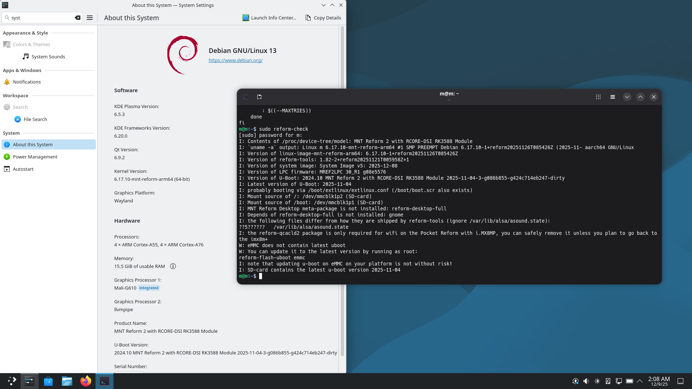Open Konsole hamburger menu
692x389 pixels.
pos(612,97)
